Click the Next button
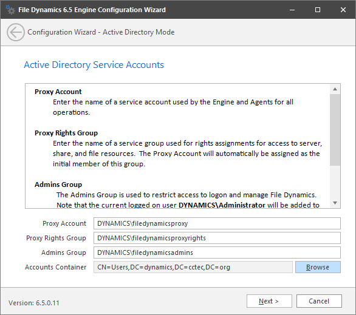This screenshot has height=315, width=356. click(x=269, y=301)
